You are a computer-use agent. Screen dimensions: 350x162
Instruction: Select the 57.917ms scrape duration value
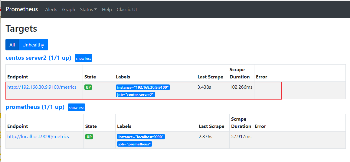[241, 136]
